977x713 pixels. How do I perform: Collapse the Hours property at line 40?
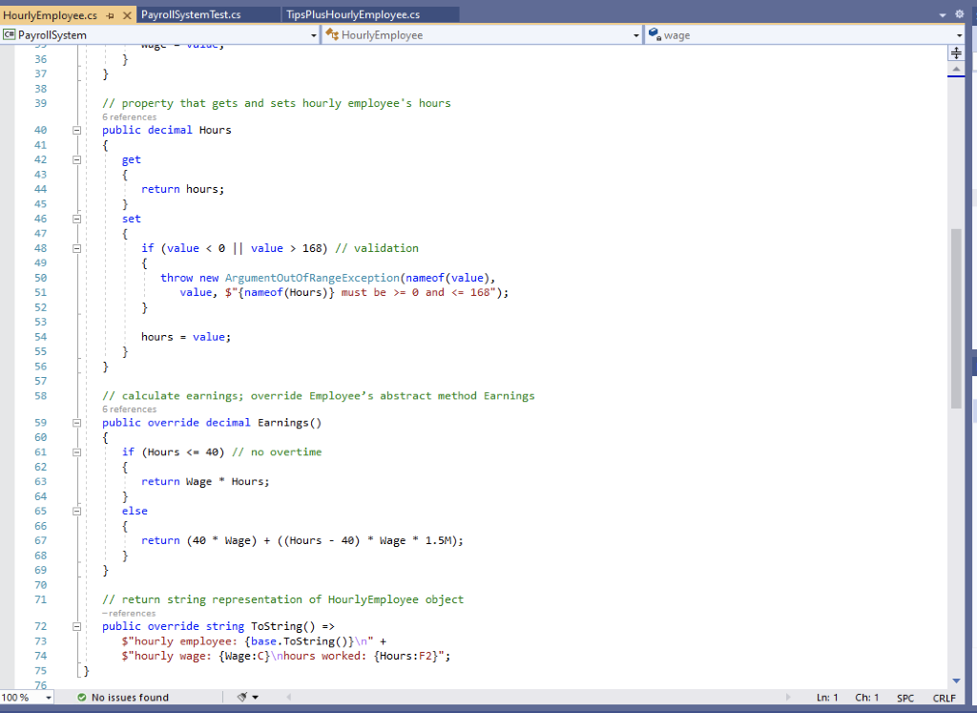click(76, 130)
